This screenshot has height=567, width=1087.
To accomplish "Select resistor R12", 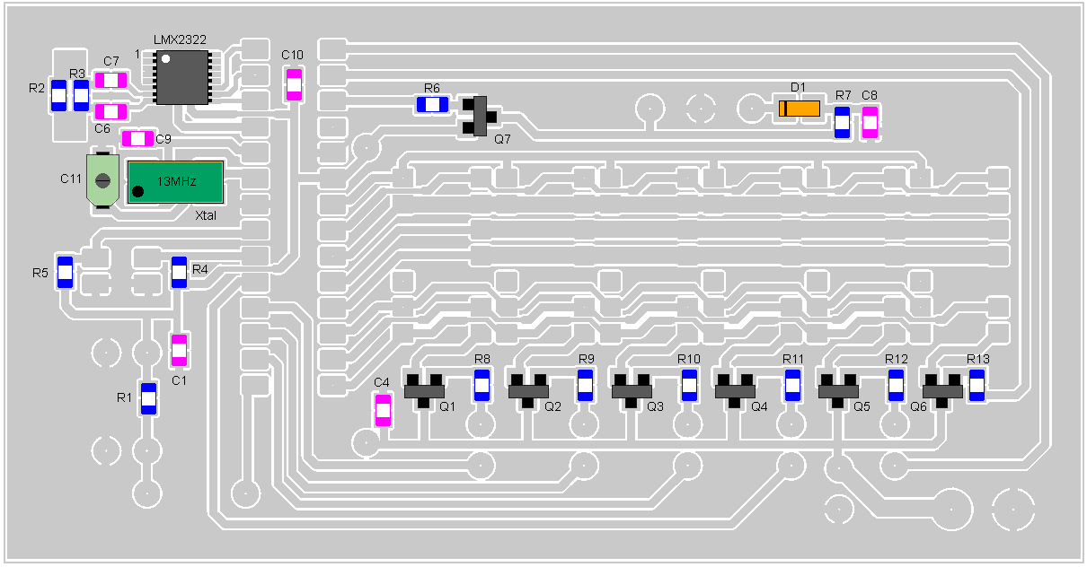I will pyautogui.click(x=896, y=385).
